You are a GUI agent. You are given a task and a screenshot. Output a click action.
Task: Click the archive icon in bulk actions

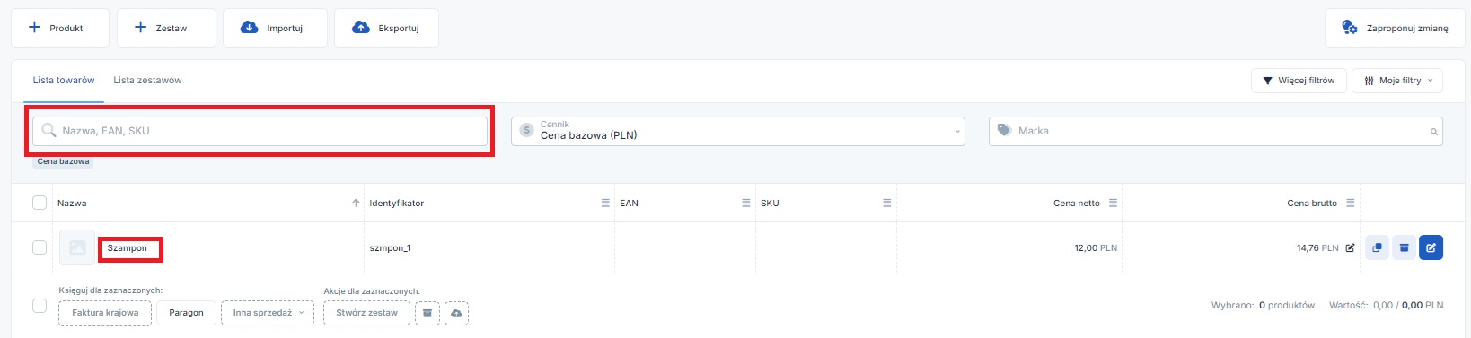427,313
